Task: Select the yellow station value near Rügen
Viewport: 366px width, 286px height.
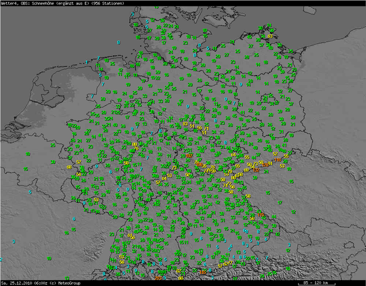Action: pos(270,36)
